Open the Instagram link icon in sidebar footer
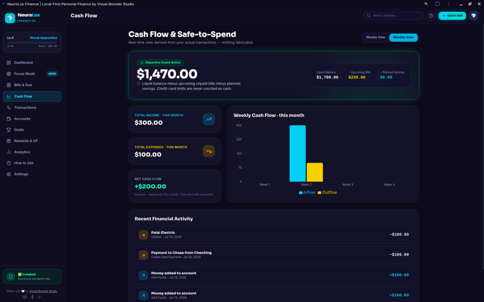 [25, 297]
